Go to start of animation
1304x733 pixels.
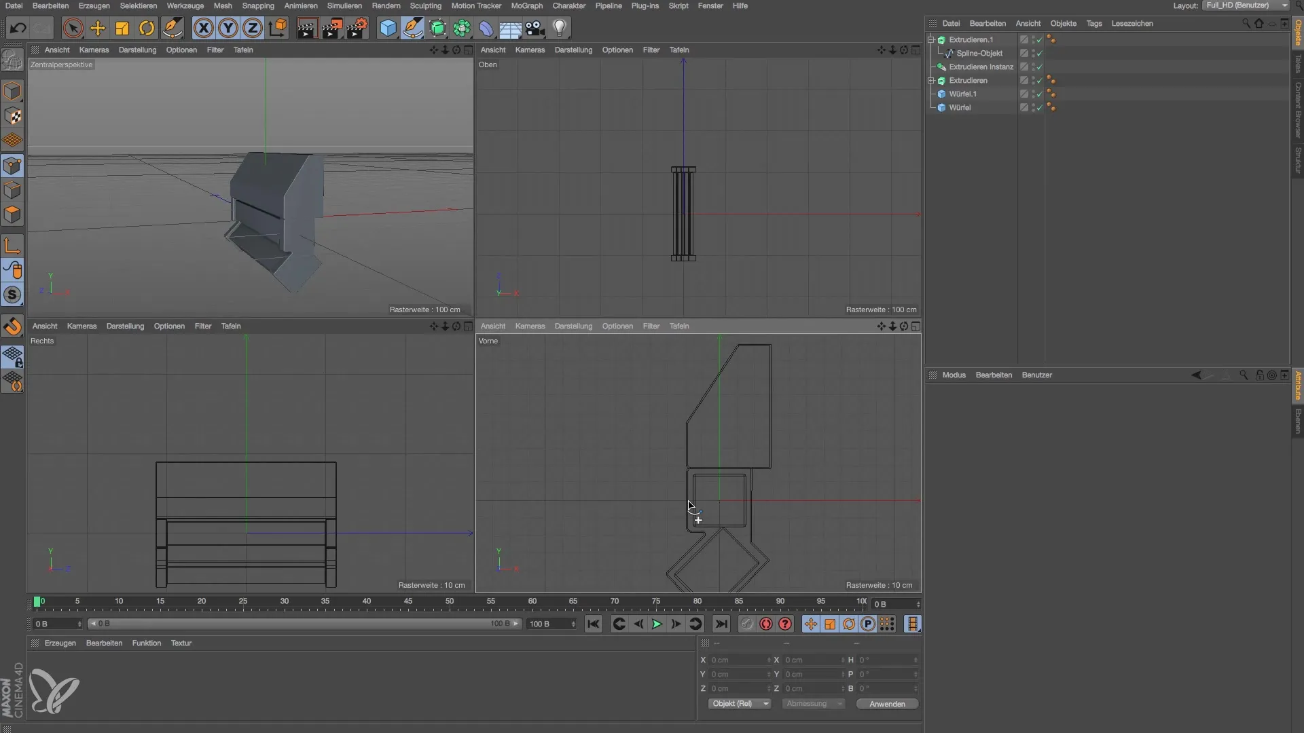593,624
